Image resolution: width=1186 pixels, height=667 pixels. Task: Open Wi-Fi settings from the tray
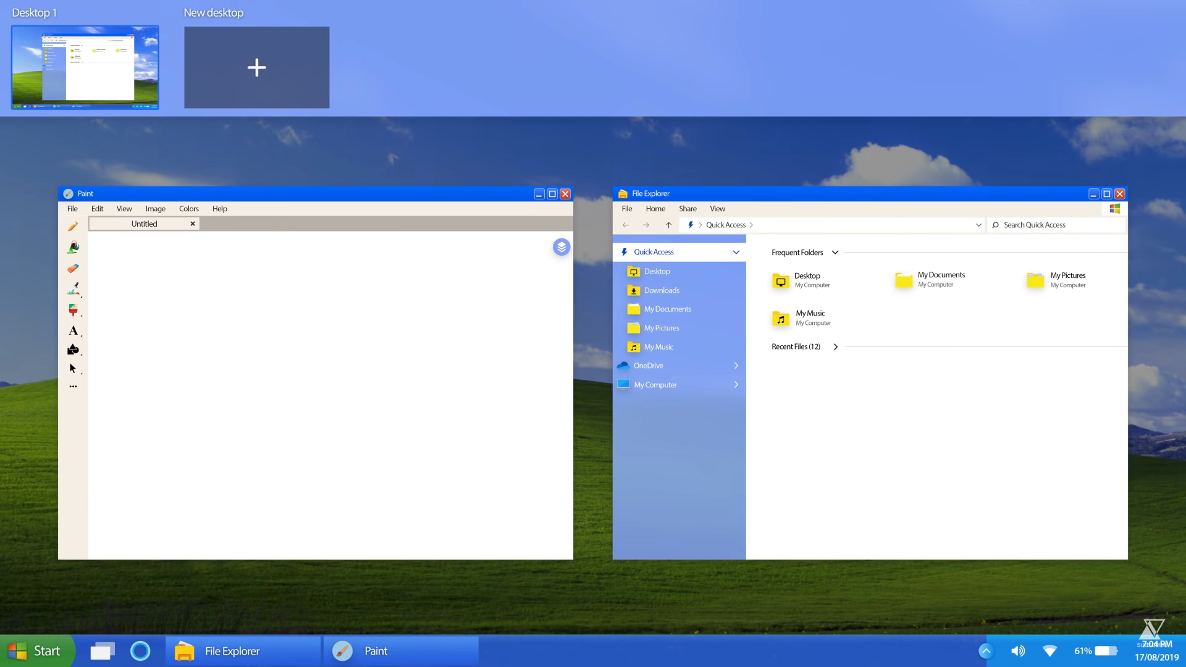1049,650
